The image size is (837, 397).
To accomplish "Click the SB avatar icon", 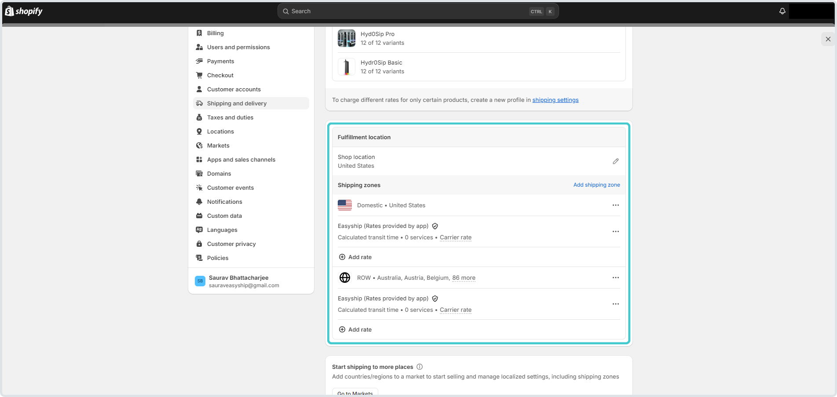I will (200, 281).
